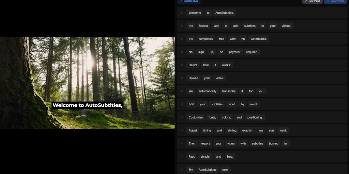Select the word "add"

point(236,26)
